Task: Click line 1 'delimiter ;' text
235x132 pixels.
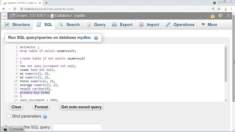Action: (29, 47)
